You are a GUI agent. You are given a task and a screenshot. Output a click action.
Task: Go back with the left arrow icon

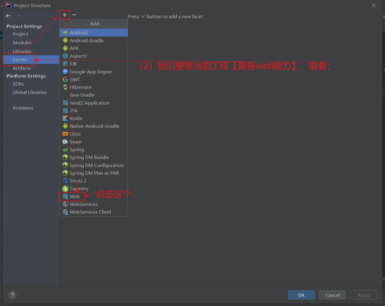[x=8, y=16]
